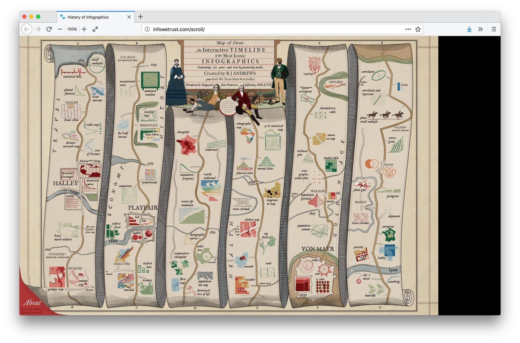Select the History of Infographics tab
This screenshot has width=520, height=343.
coord(88,17)
